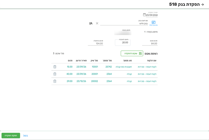This screenshot has width=209, height=140.
Task: Click check number 20001
Action: coord(95,74)
